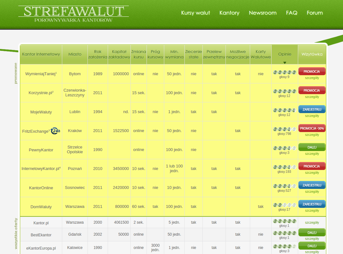Open the PewnyKantor kantor name

[x=41, y=150]
